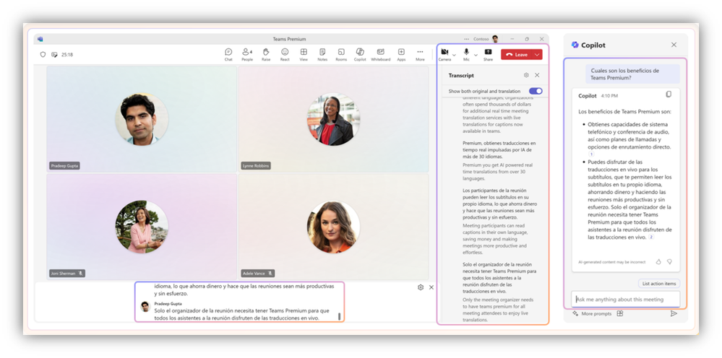Open the title bar ellipsis menu

(467, 39)
